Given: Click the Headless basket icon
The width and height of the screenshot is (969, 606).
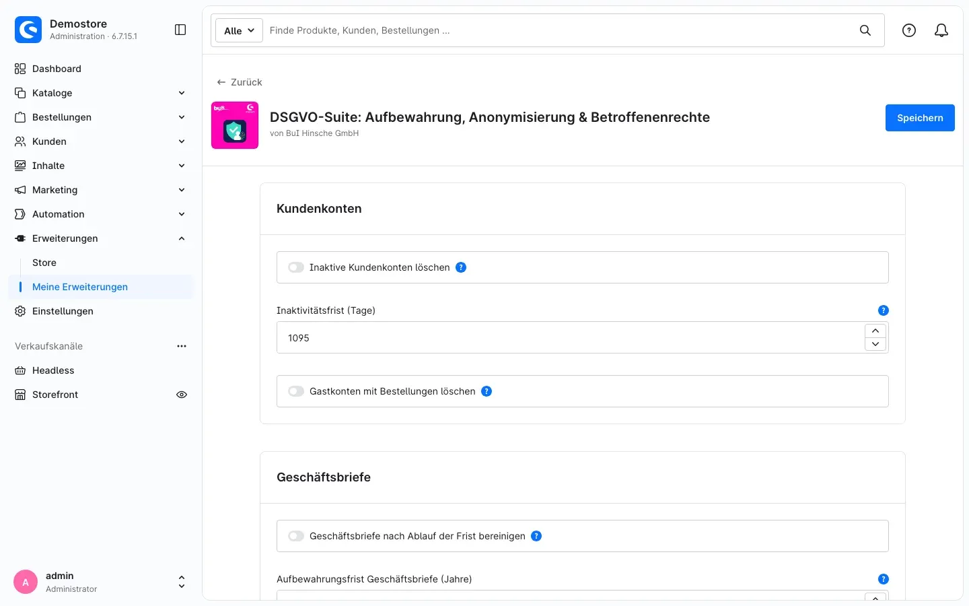Looking at the screenshot, I should coord(20,370).
